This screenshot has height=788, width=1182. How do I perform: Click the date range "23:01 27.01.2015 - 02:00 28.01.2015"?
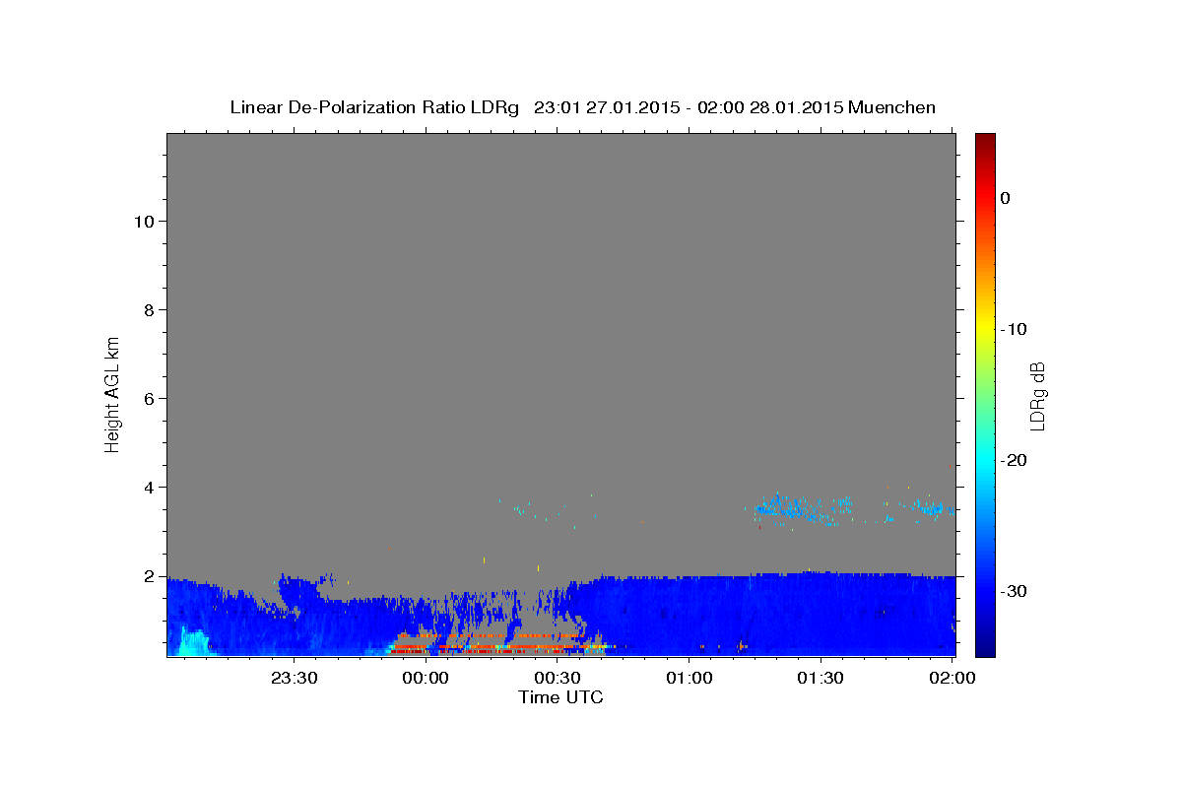[689, 107]
